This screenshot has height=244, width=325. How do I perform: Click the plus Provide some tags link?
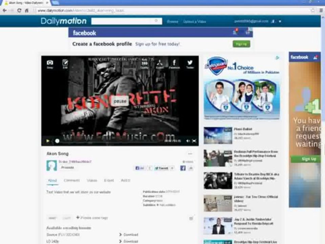[92, 218]
